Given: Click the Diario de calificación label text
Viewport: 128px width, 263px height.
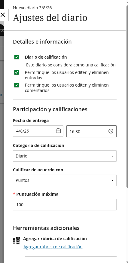Looking at the screenshot, I should point(46,57).
